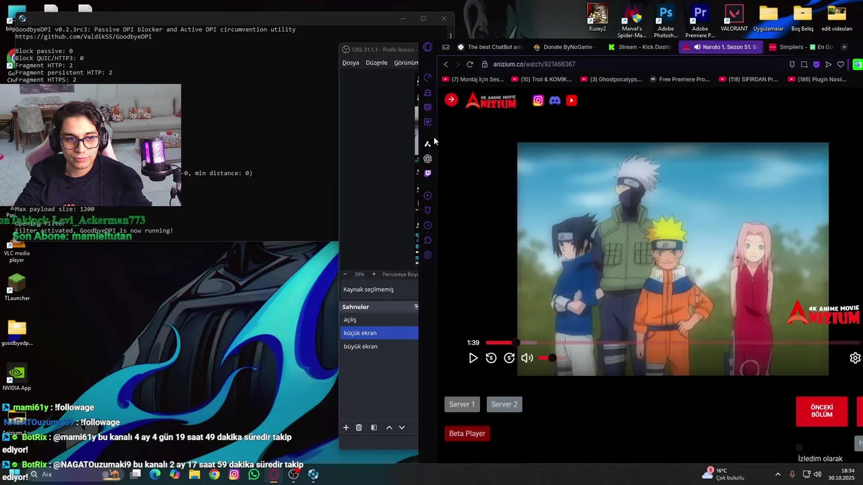This screenshot has height=485, width=863.
Task: Click the snapshot icon in address bar
Action: [804, 64]
